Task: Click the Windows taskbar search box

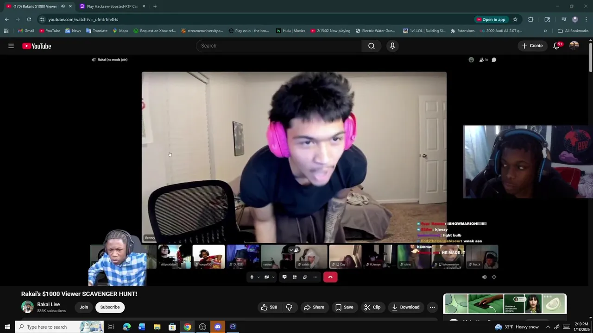Action: tap(59, 327)
